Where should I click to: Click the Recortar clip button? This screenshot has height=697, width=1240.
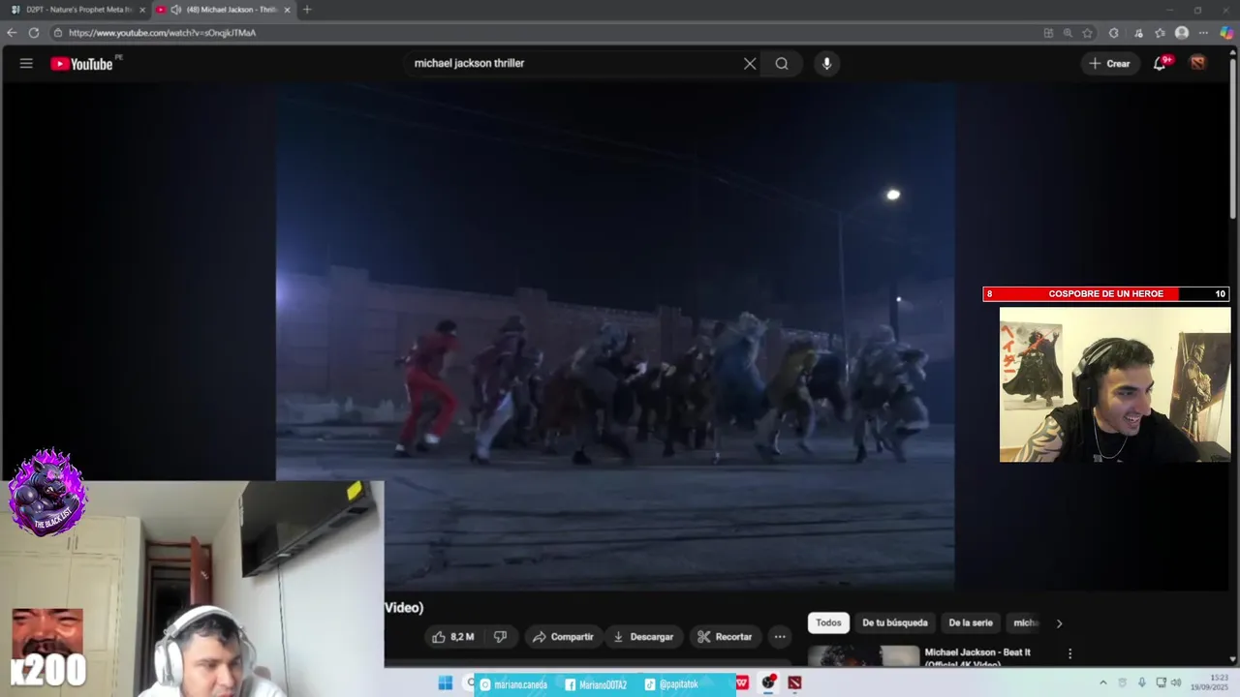coord(725,637)
